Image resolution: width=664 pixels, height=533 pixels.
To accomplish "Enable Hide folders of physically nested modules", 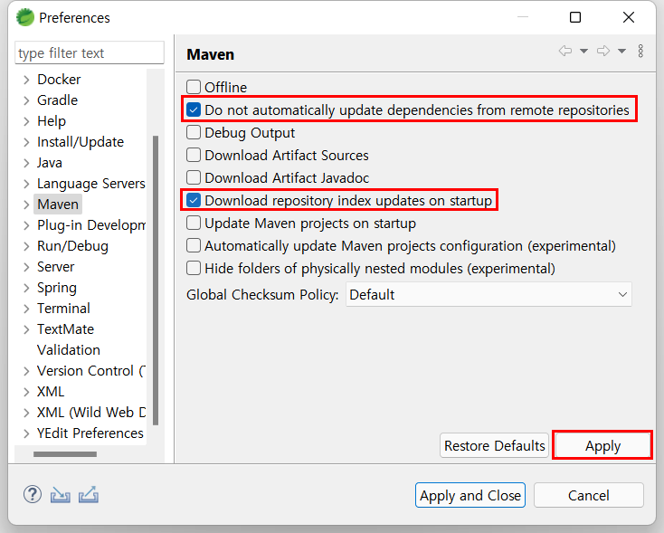I will tap(194, 268).
